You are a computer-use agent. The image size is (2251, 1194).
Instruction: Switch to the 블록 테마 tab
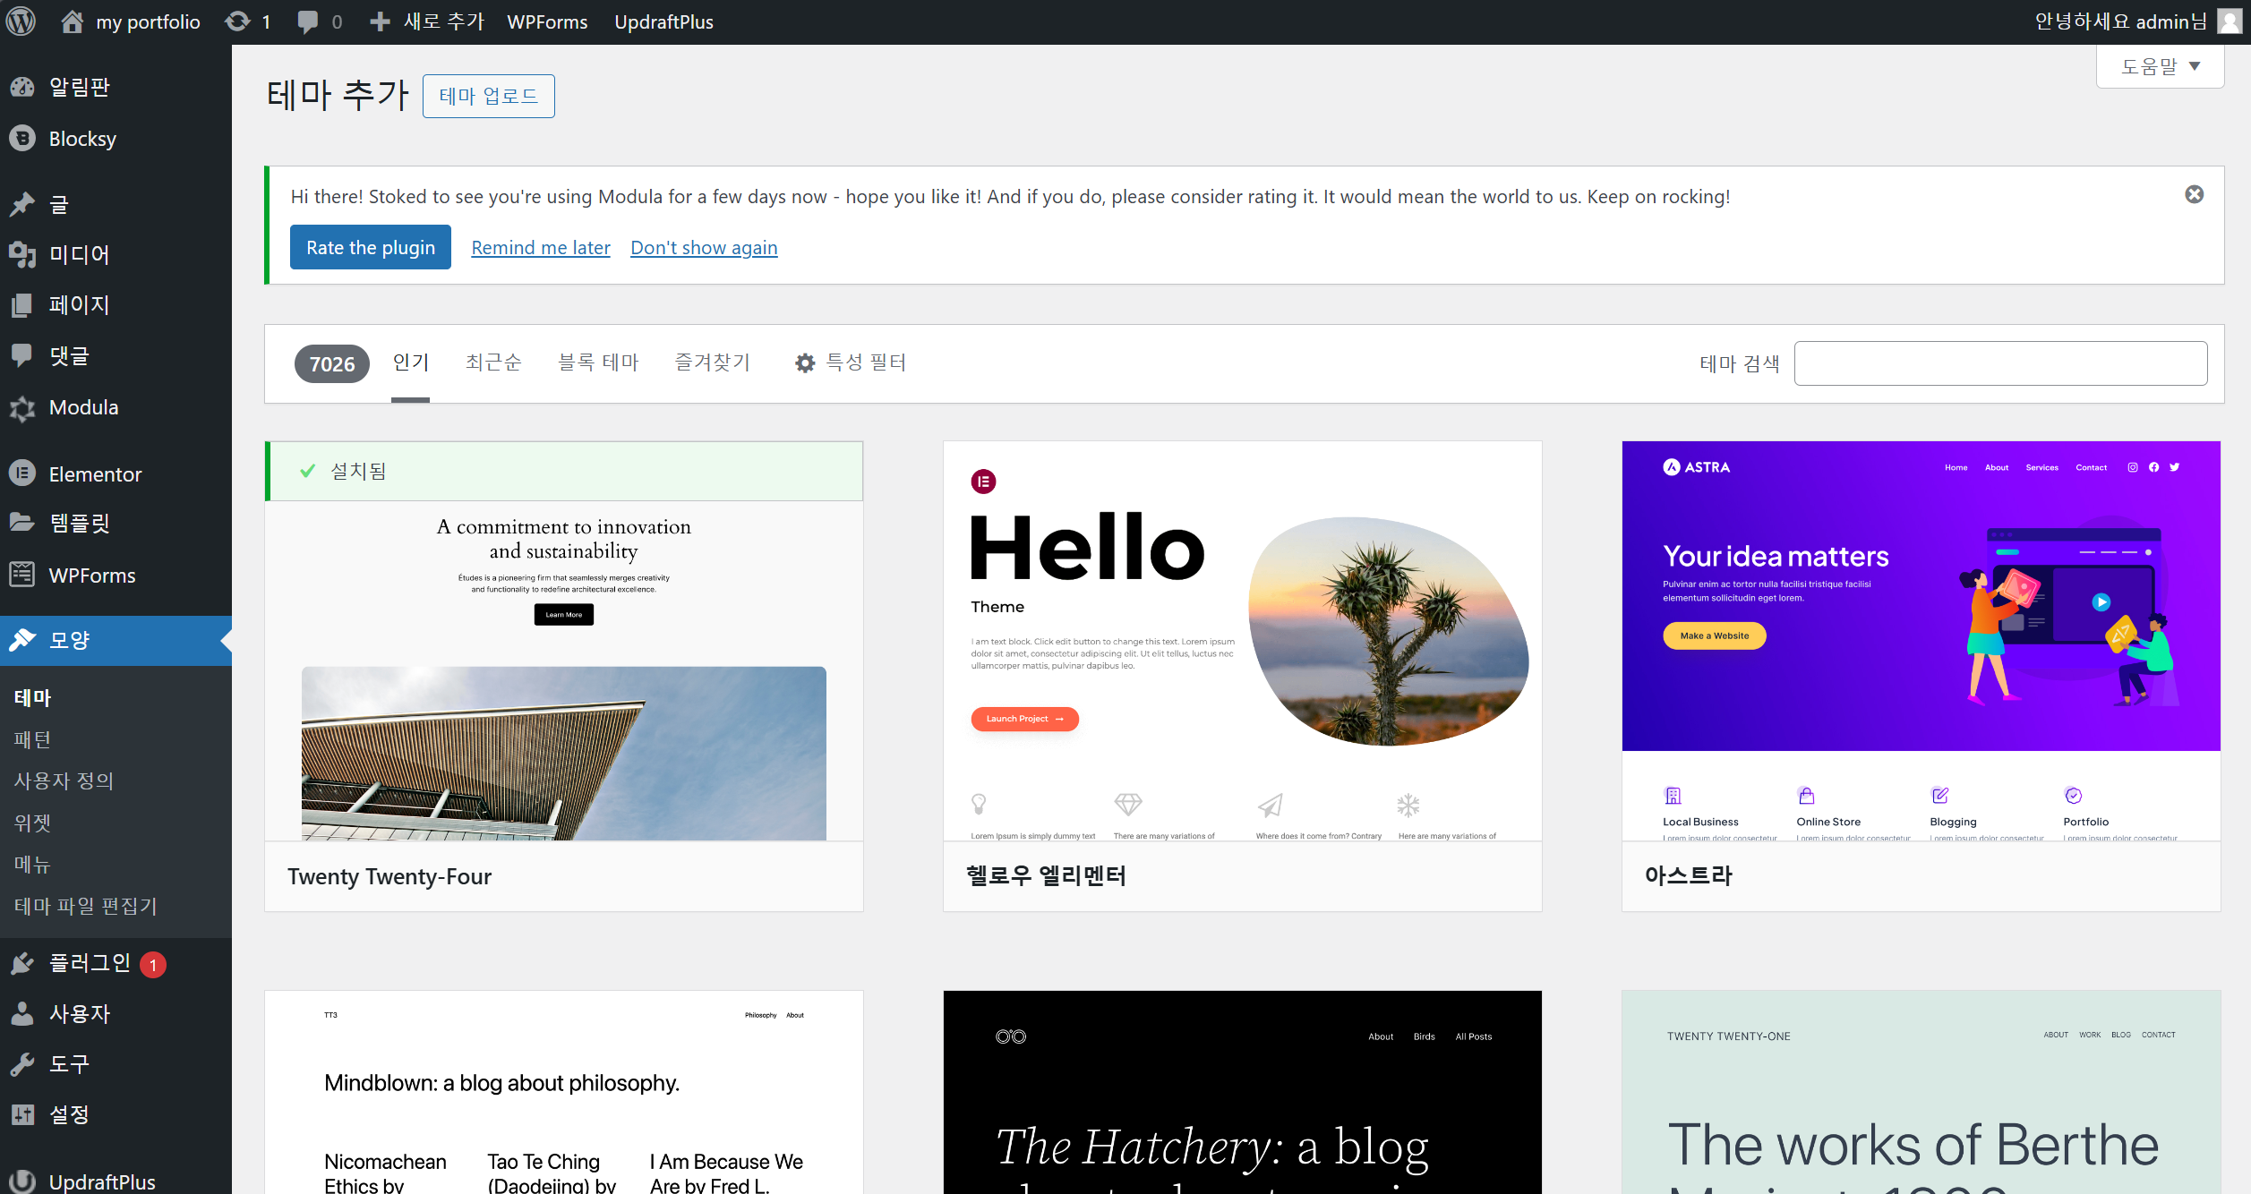pos(598,362)
